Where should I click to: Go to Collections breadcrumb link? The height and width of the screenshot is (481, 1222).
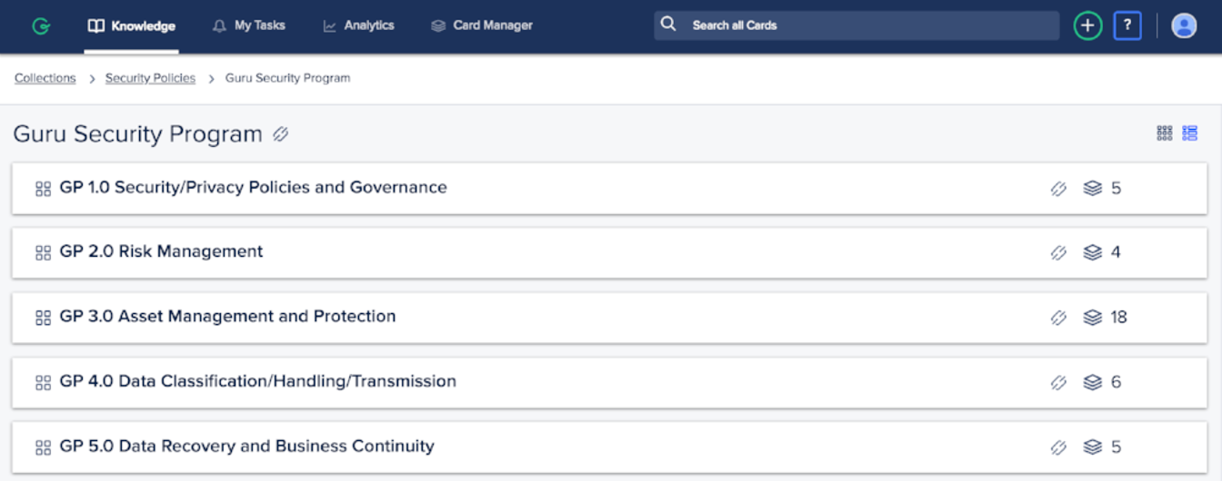(45, 78)
